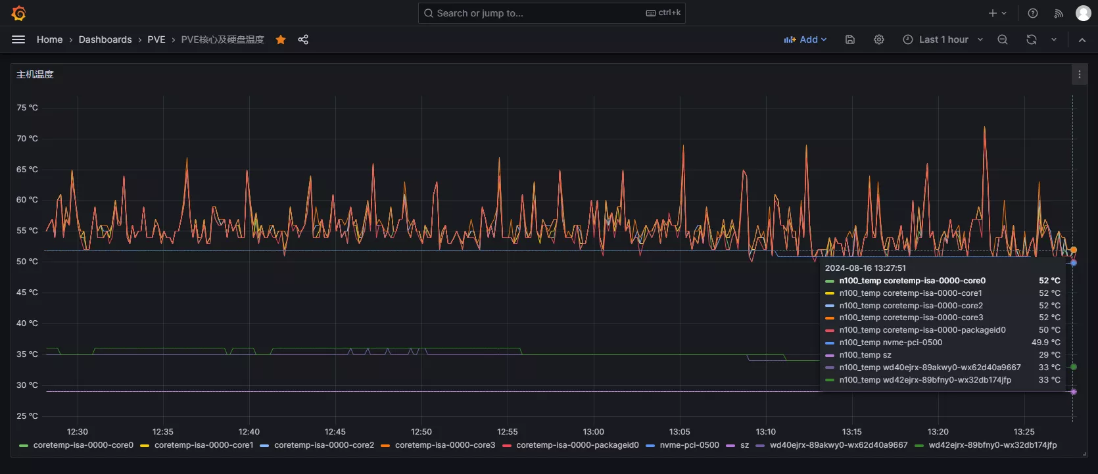Go to Dashboards breadcrumb
The height and width of the screenshot is (474, 1098).
(105, 39)
